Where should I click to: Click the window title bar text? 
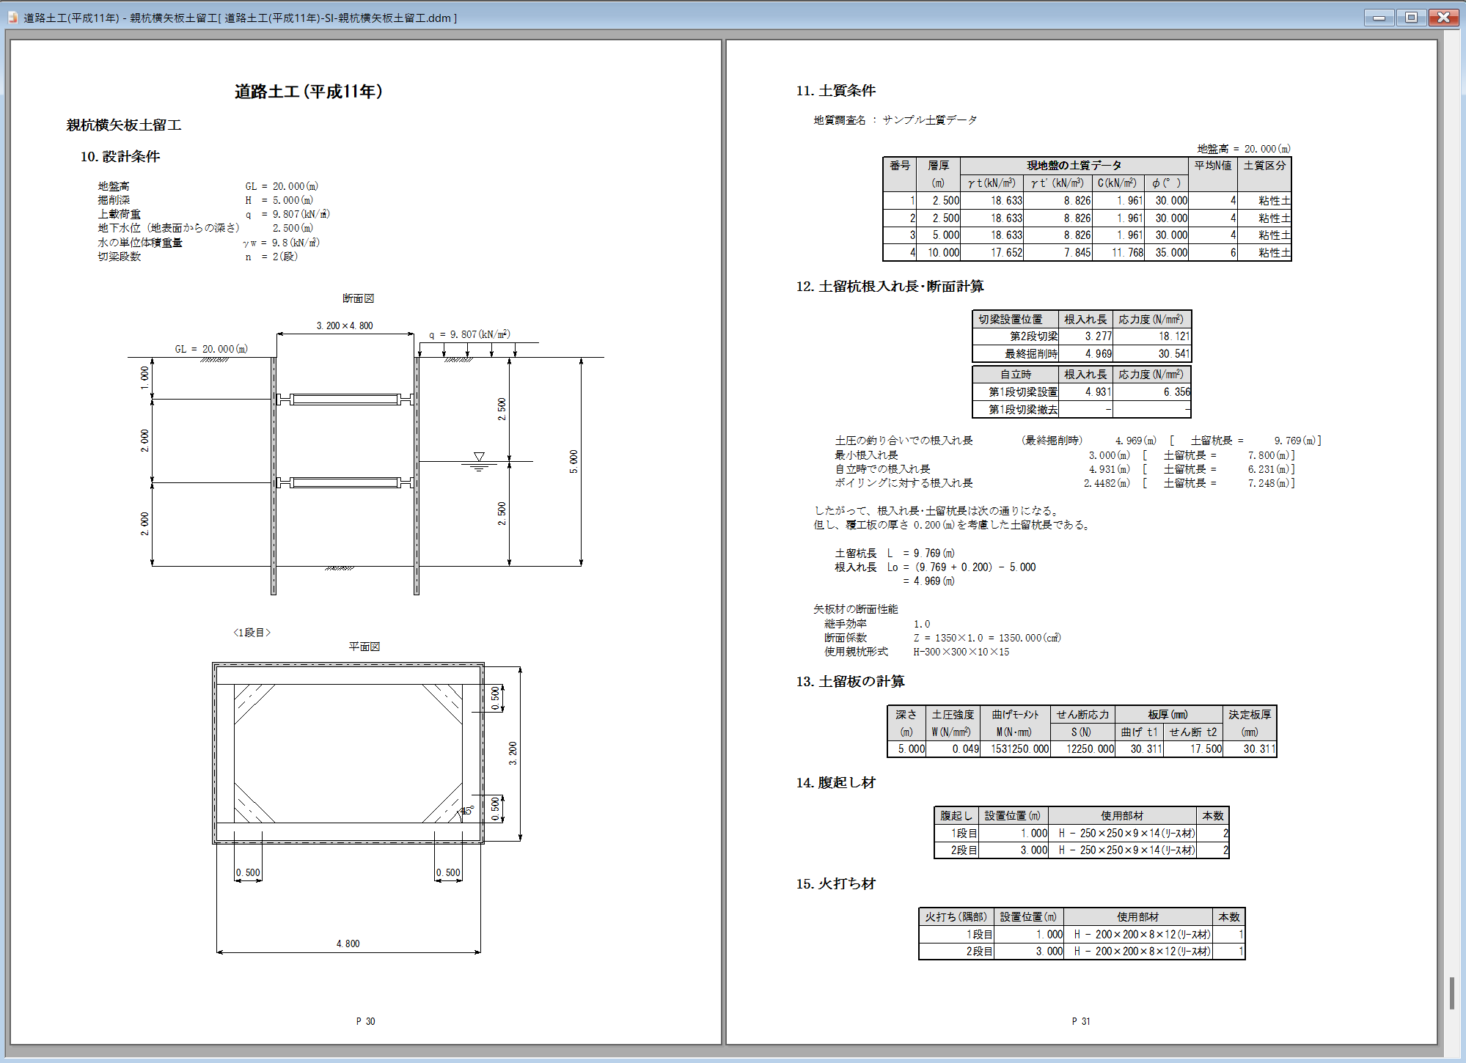(240, 18)
